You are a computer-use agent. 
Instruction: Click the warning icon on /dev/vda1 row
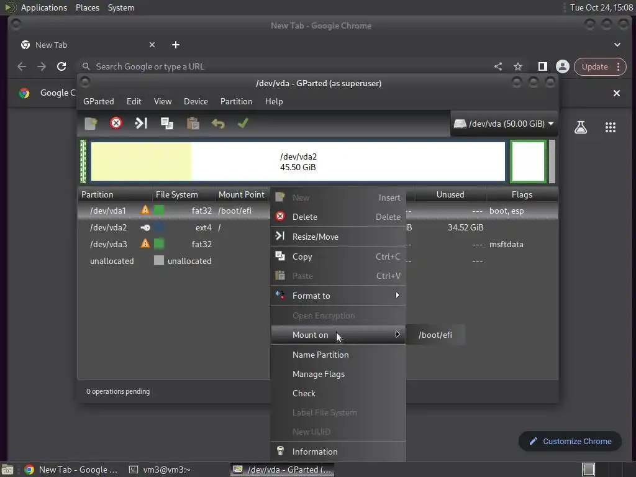(x=145, y=210)
